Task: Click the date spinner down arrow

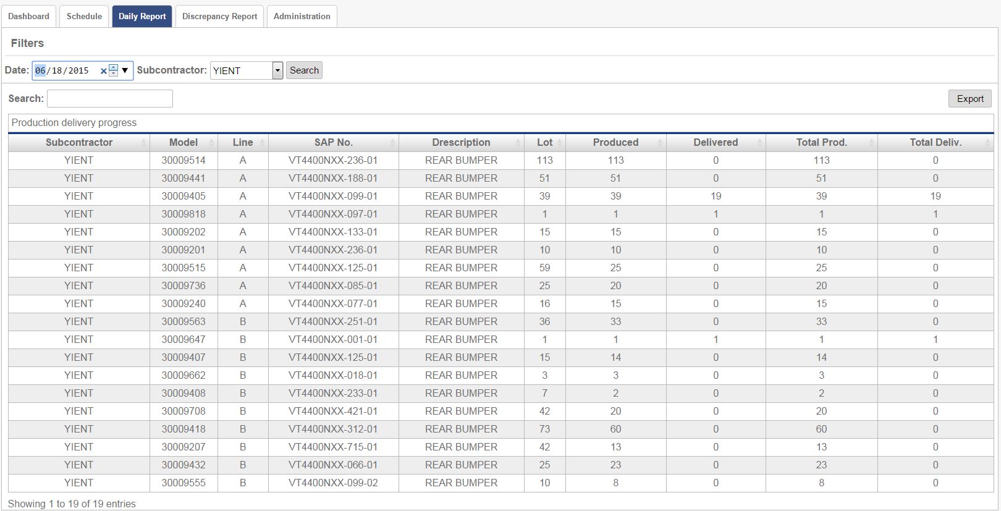Action: tap(113, 74)
